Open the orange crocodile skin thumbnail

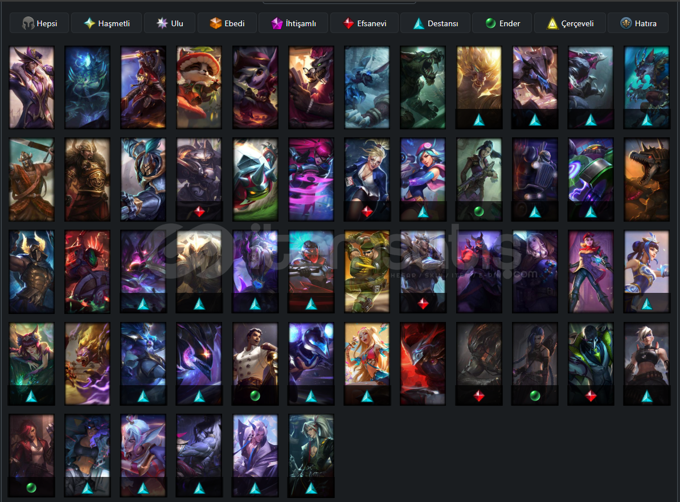click(646, 179)
